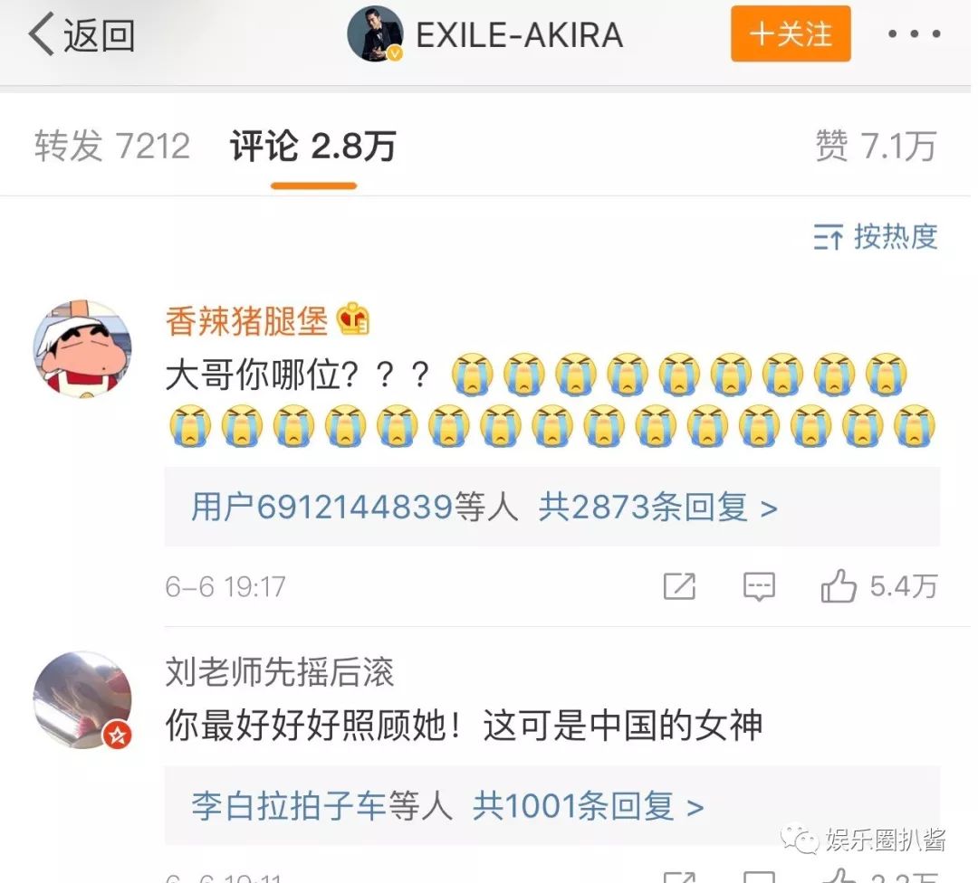Open 刘老师先摇后滚 user avatar

(x=82, y=700)
